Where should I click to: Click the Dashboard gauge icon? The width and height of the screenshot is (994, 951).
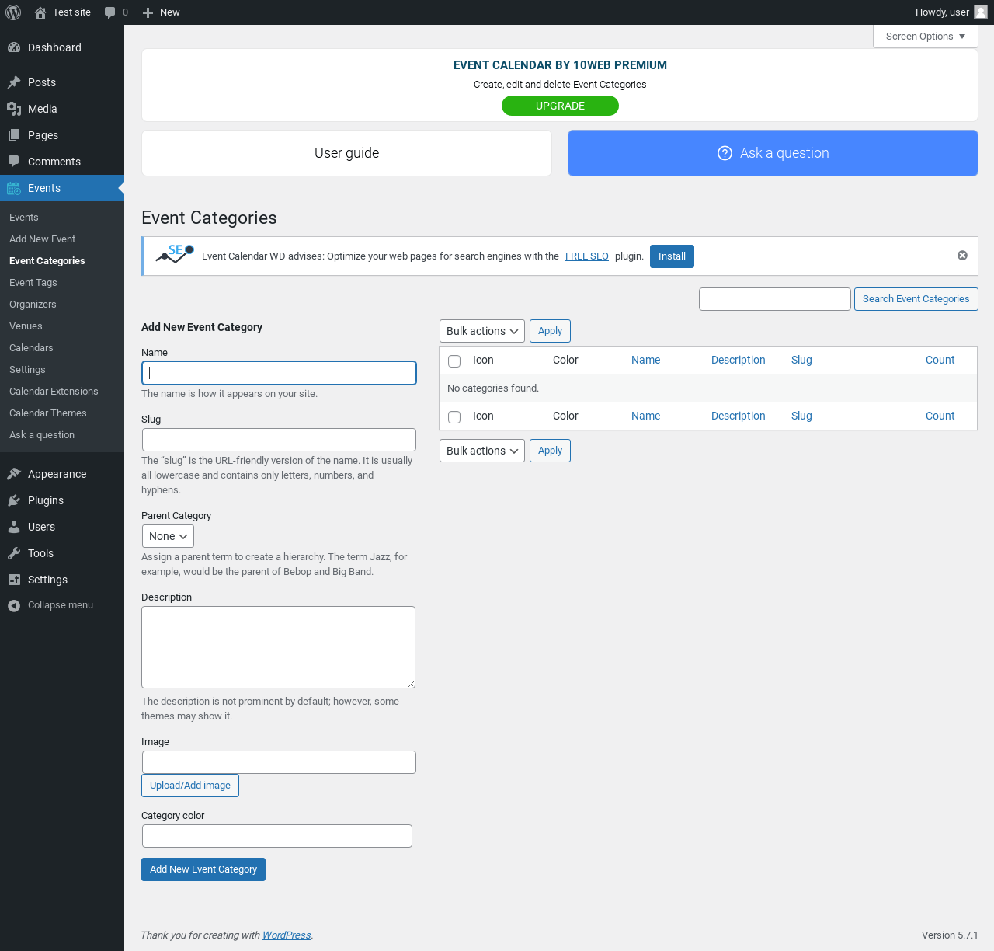pyautogui.click(x=14, y=47)
